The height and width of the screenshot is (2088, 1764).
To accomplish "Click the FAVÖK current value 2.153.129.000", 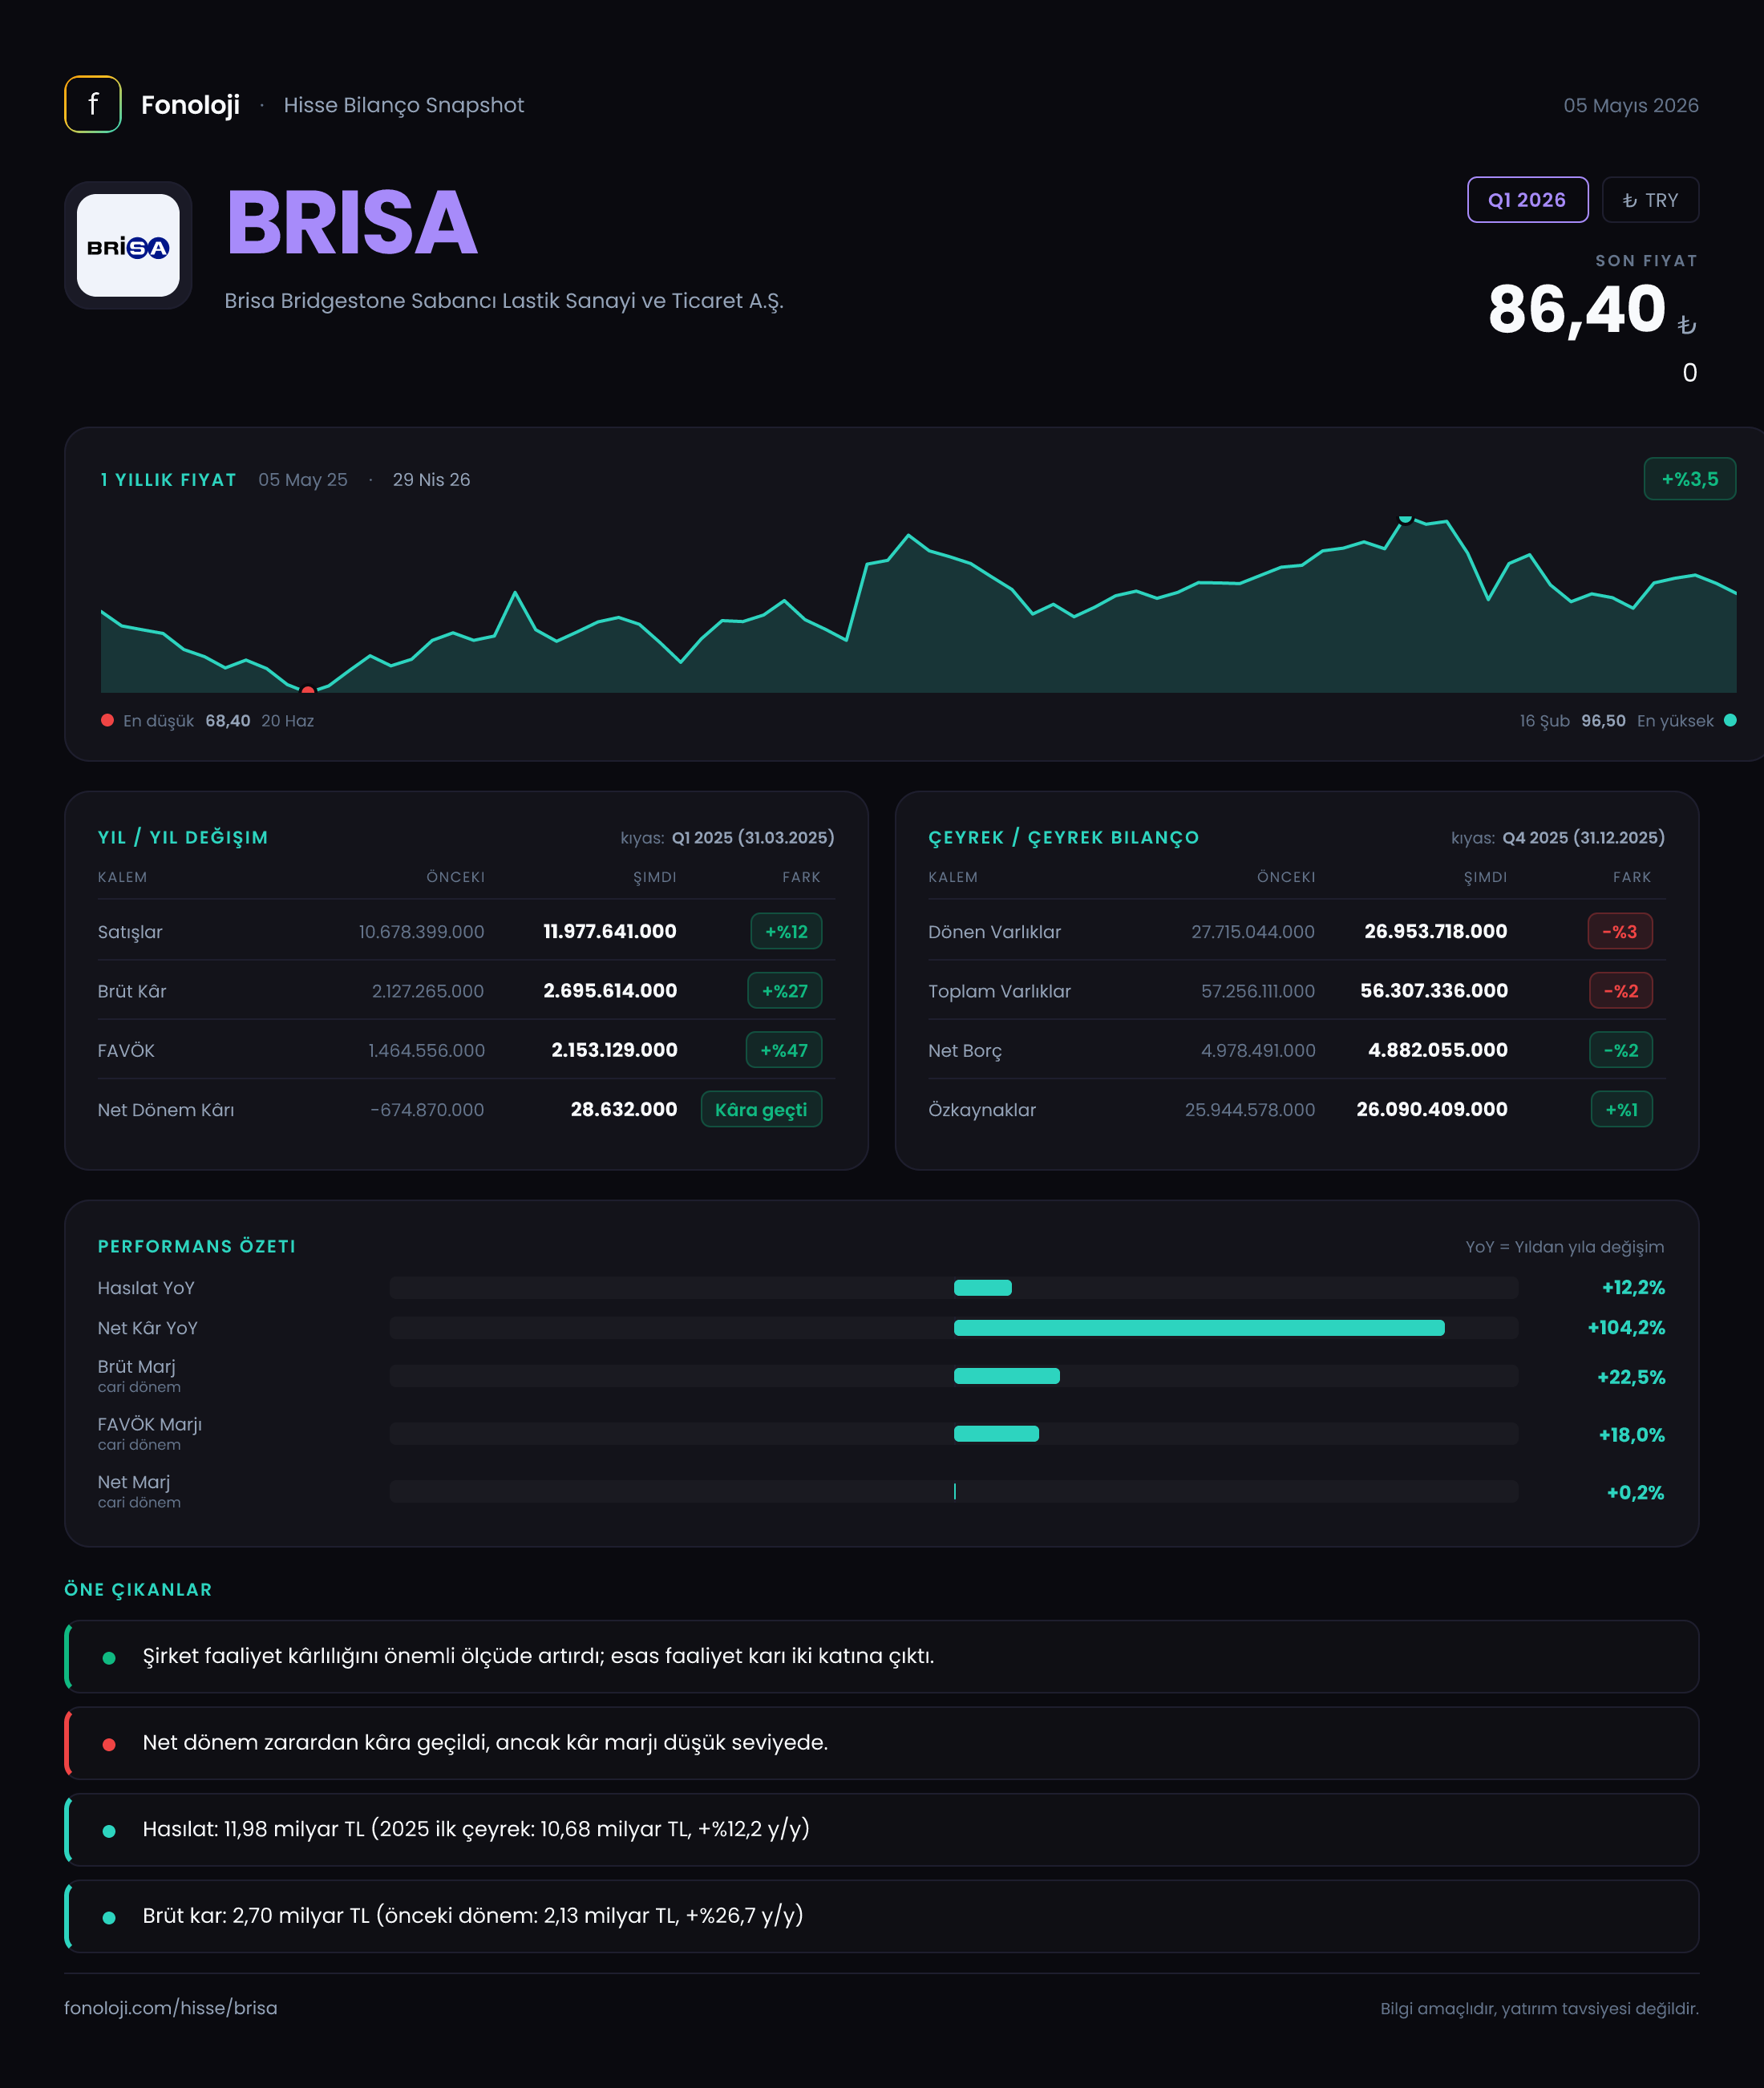I will coord(614,1050).
